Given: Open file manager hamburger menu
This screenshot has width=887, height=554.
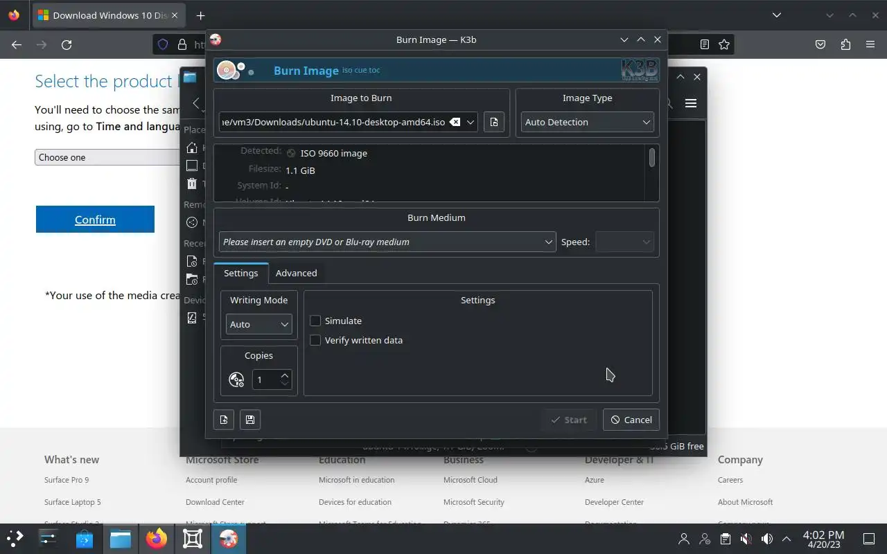Looking at the screenshot, I should pyautogui.click(x=691, y=103).
